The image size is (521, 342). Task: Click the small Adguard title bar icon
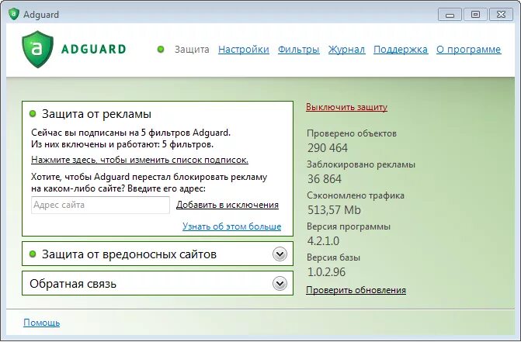pos(14,14)
